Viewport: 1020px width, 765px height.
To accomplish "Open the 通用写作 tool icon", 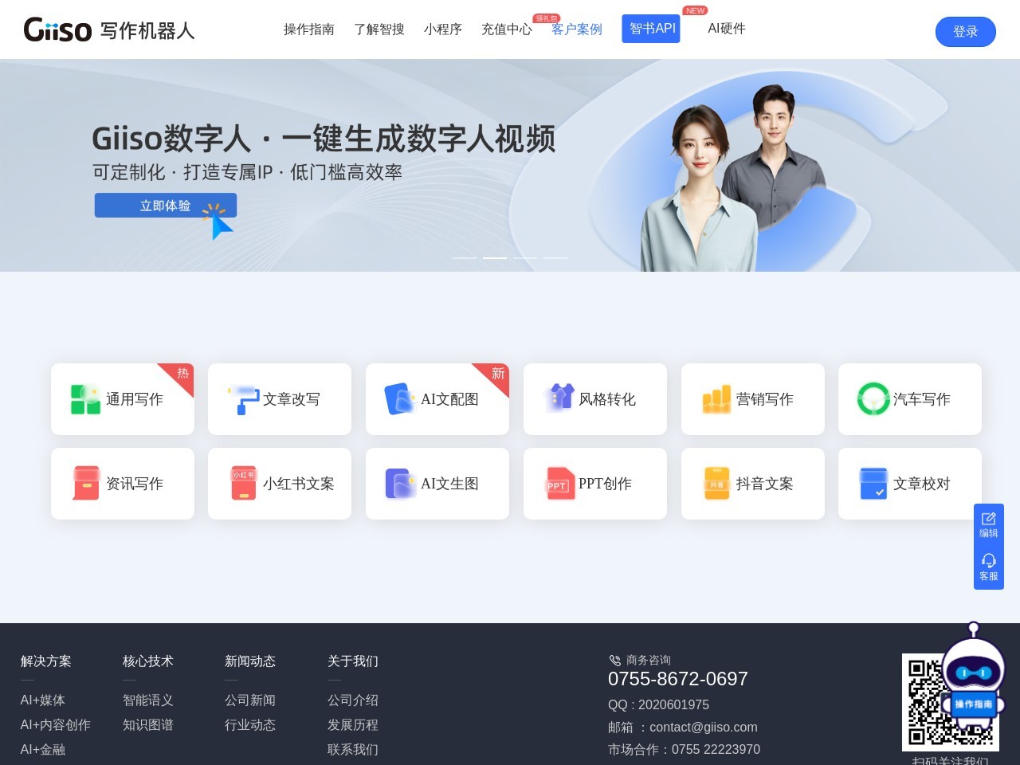I will pos(85,399).
